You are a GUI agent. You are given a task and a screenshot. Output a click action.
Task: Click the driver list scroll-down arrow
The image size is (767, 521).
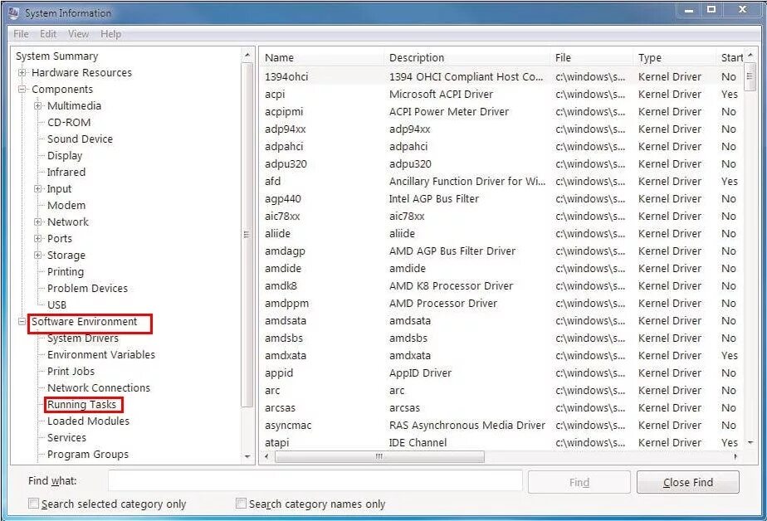750,442
